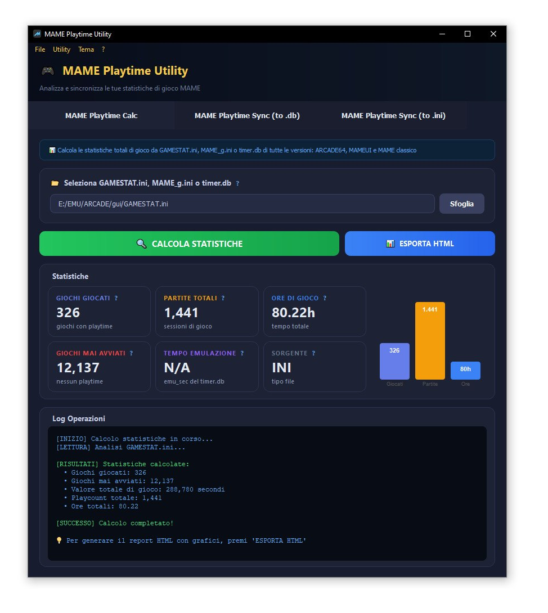This screenshot has height=613, width=548.
Task: Open the Utility menu
Action: coord(61,49)
